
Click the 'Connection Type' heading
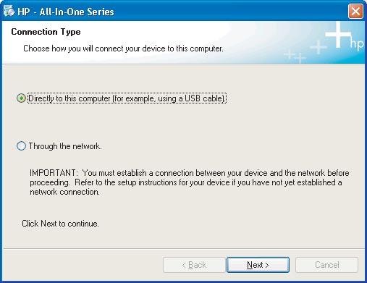46,32
